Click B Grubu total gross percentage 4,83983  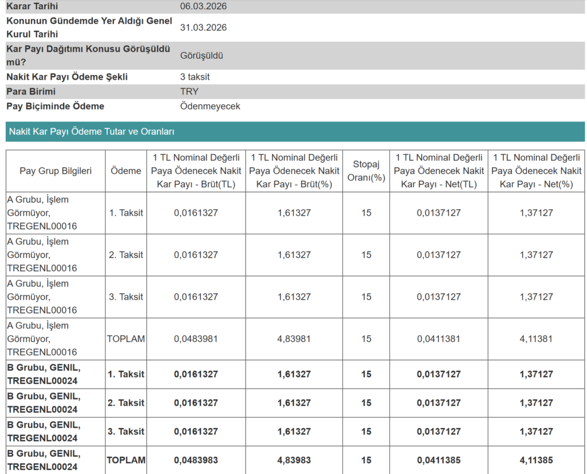click(294, 460)
